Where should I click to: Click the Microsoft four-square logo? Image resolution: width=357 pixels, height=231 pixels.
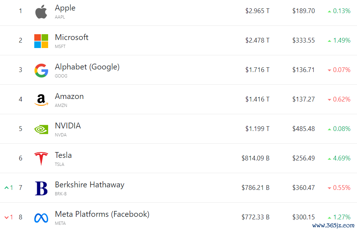coord(41,41)
